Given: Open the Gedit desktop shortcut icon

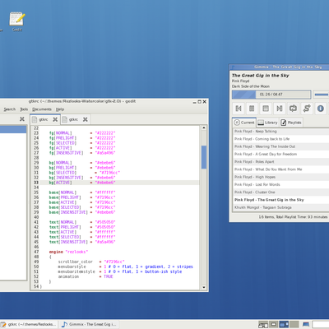Looking at the screenshot, I should [x=17, y=21].
